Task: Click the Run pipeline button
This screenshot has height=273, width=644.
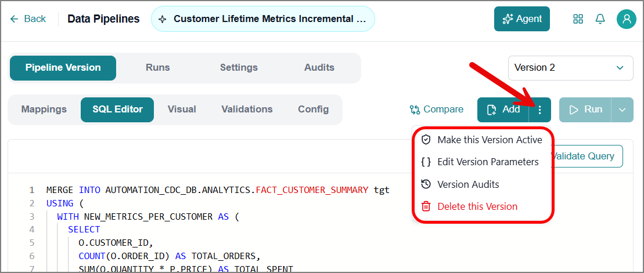Action: click(x=585, y=110)
